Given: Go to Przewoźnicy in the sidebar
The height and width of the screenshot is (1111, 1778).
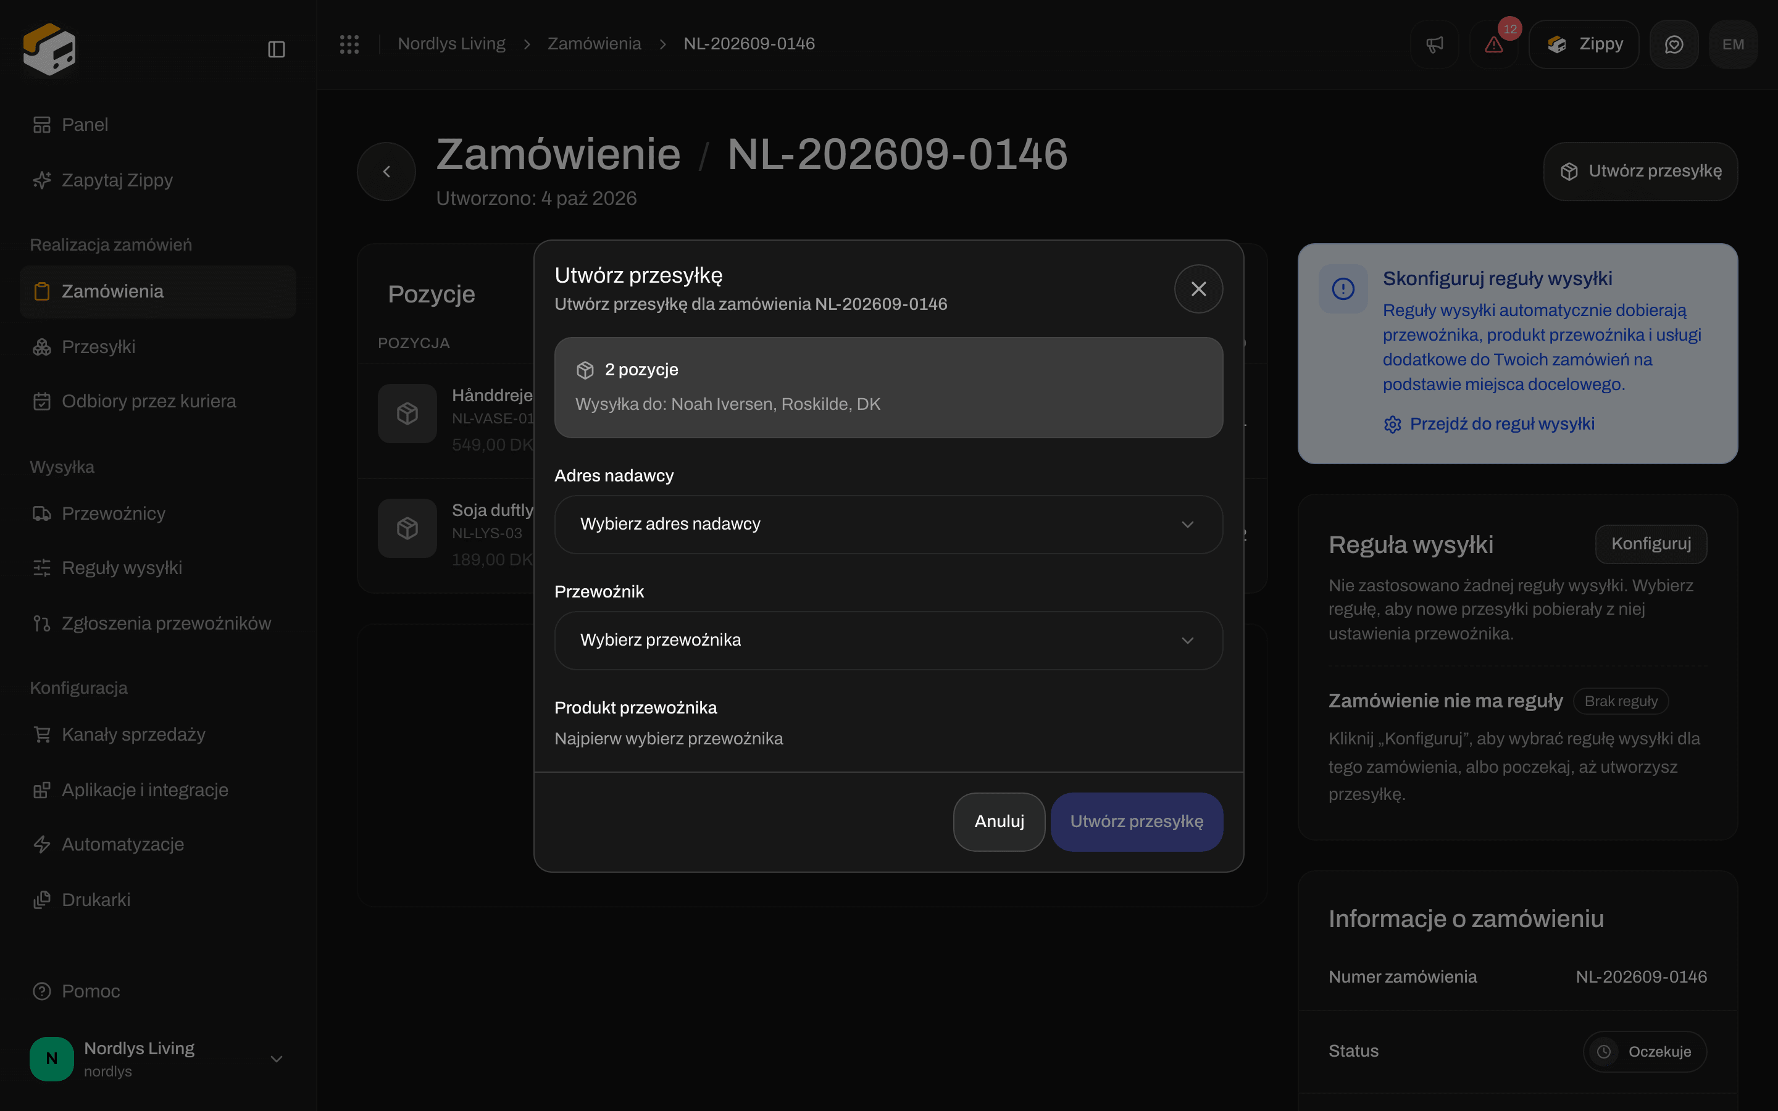Looking at the screenshot, I should pos(158,514).
